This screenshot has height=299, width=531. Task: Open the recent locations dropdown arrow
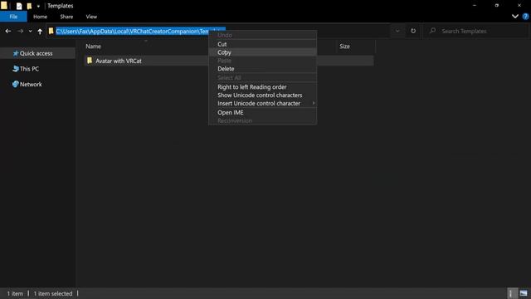click(30, 32)
